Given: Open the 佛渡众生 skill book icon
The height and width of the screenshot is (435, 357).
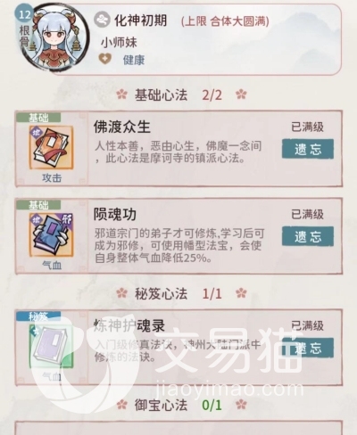Looking at the screenshot, I should [x=51, y=147].
